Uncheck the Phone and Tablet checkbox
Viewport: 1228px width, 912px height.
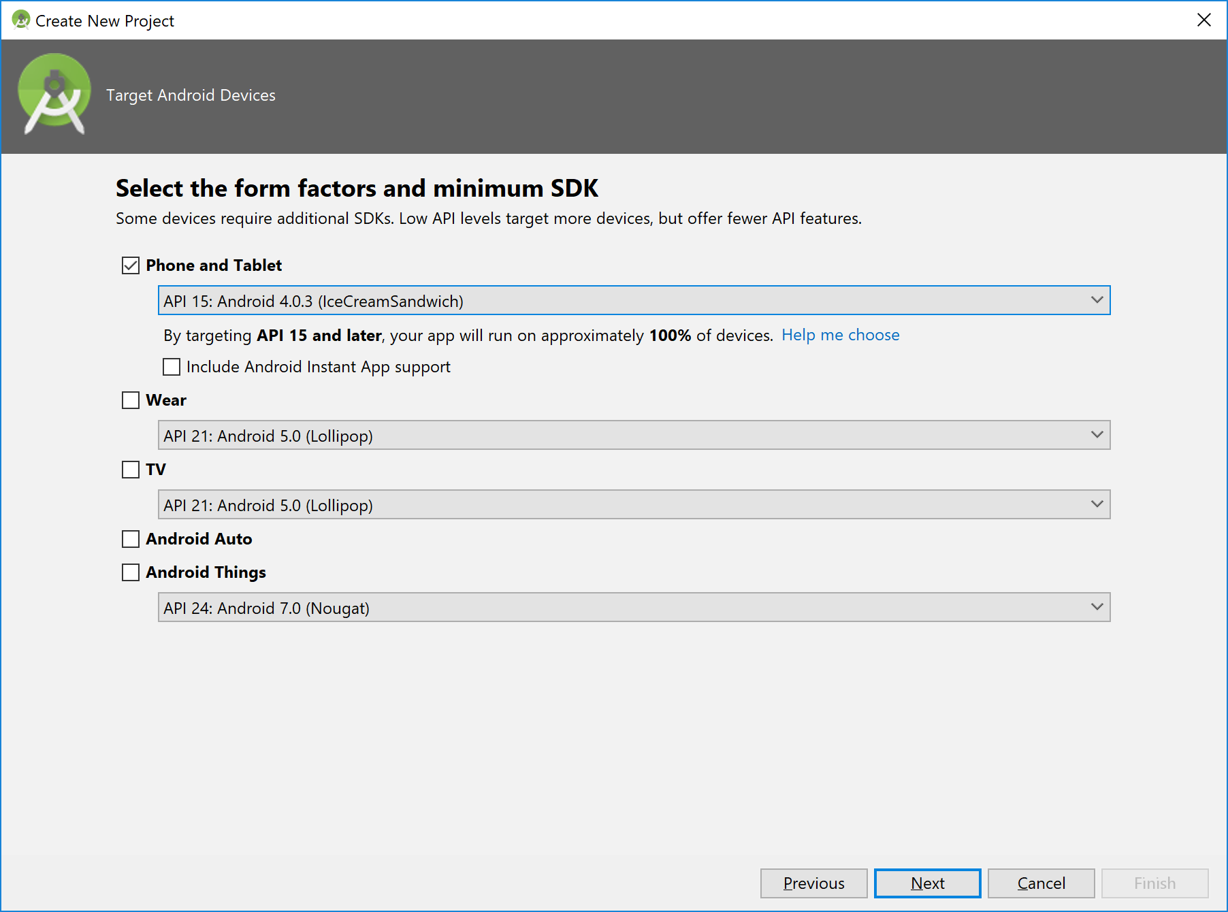pyautogui.click(x=131, y=265)
